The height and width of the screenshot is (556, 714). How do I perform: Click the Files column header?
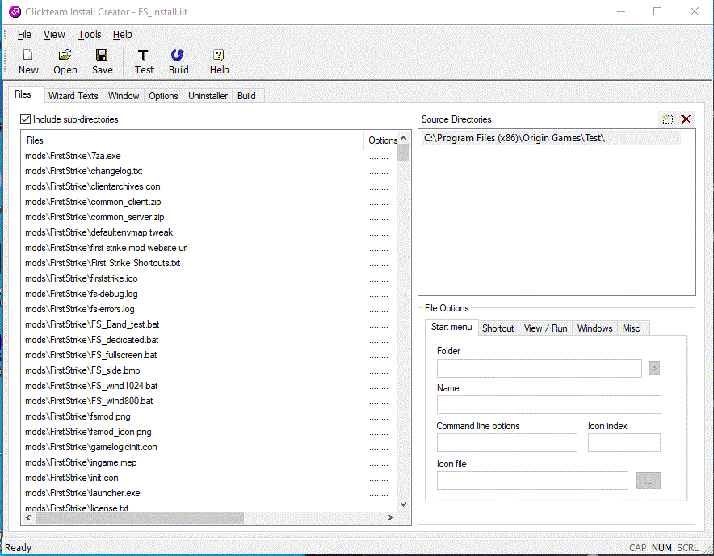[x=192, y=140]
